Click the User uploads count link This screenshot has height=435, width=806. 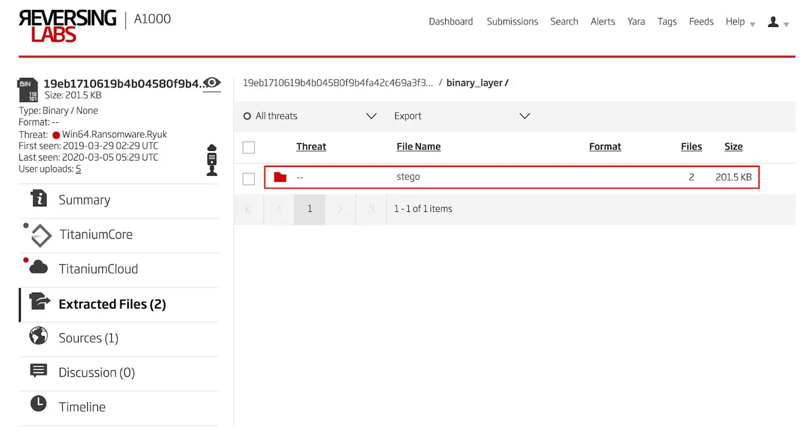coord(78,169)
